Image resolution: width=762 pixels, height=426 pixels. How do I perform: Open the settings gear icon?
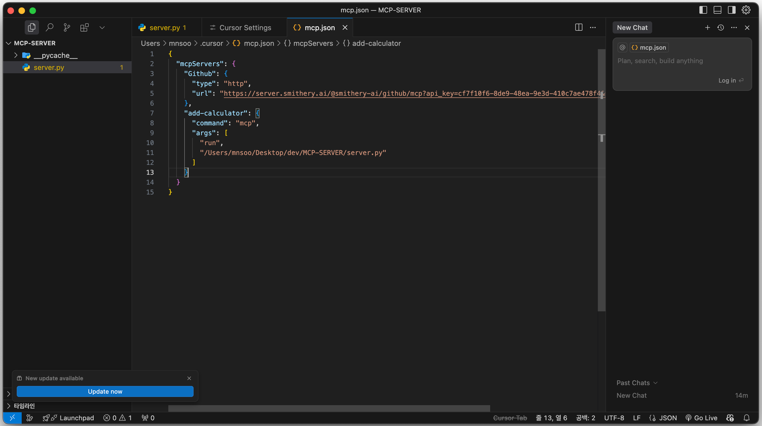746,10
